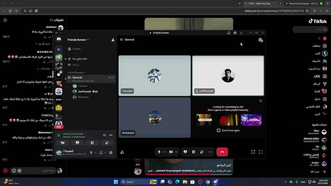Open microphone options arrow in call bar
Image resolution: width=331 pixels, height=186 pixels.
pos(164,152)
